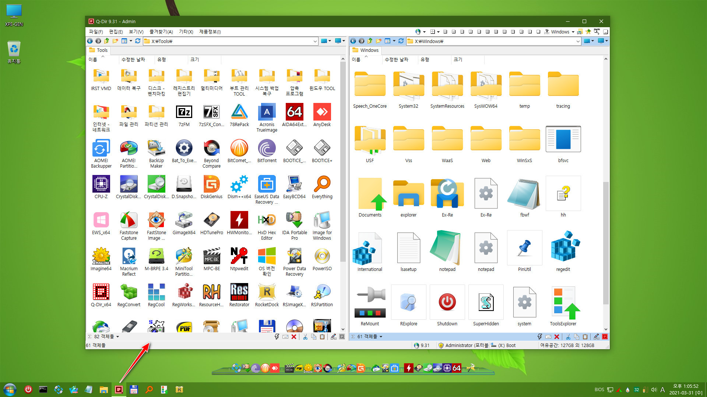Open the 즐겨찾기(A) menu
This screenshot has width=707, height=397.
tap(161, 32)
